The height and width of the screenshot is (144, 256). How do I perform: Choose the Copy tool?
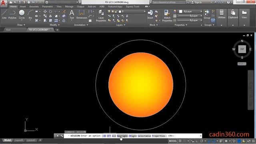click(x=45, y=16)
